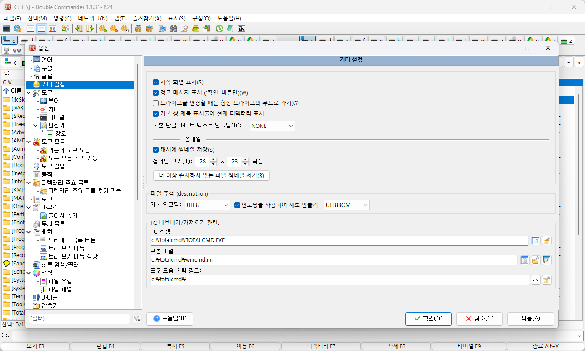Toggle '인코딩을 사용하여 새로 만들기' checkbox
585x351 pixels.
[x=237, y=205]
